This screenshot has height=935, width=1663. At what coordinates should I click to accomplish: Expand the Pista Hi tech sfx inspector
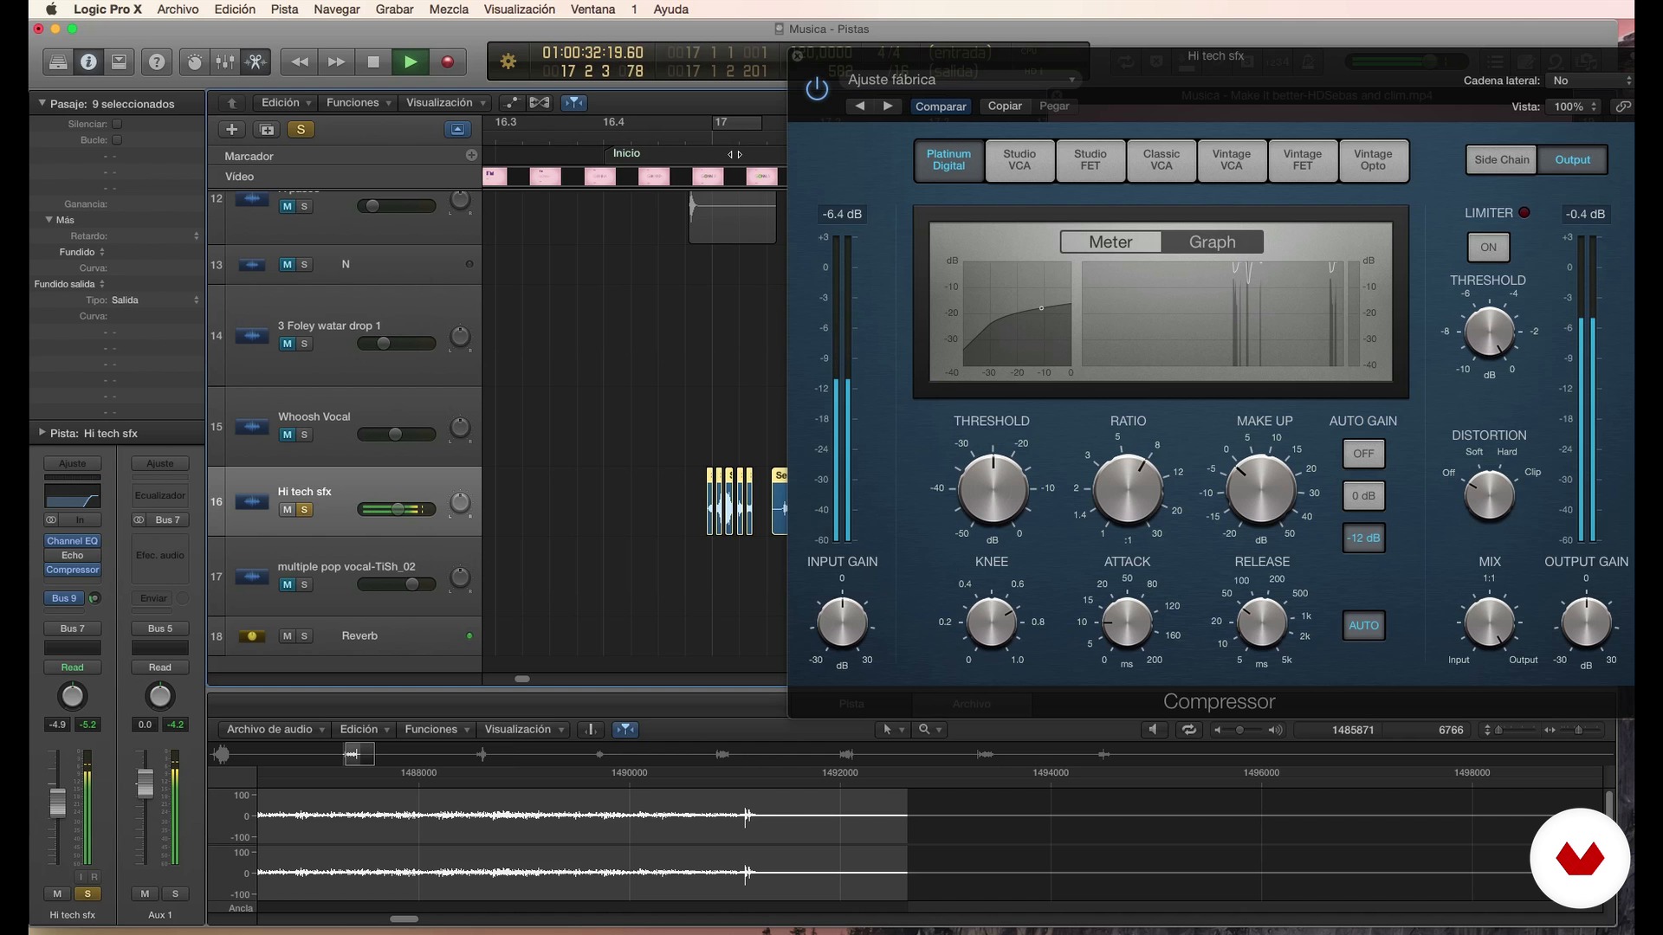click(42, 433)
